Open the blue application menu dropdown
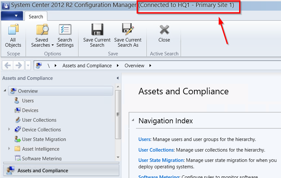 [x=12, y=16]
